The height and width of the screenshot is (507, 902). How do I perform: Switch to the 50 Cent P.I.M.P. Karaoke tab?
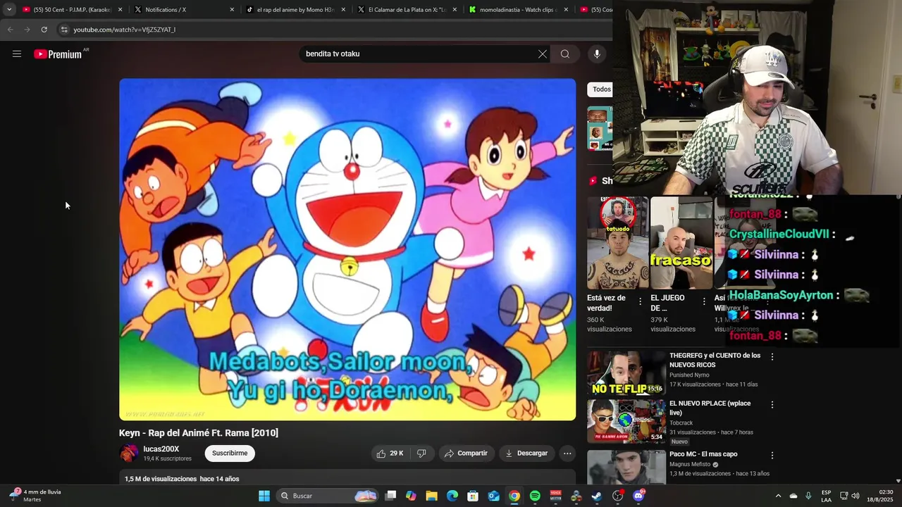(x=72, y=10)
